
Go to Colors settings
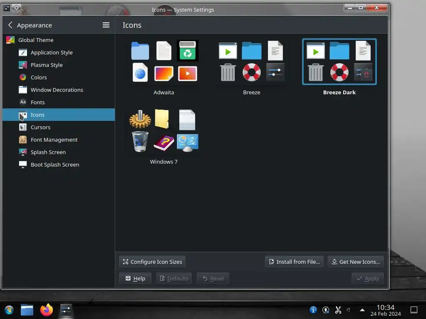click(59, 77)
